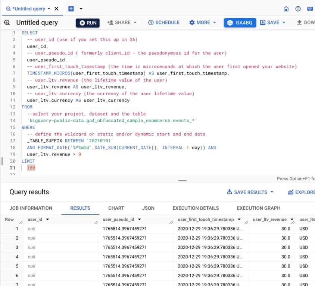Click the share person-add icon
This screenshot has height=286, width=315.
[x=110, y=22]
